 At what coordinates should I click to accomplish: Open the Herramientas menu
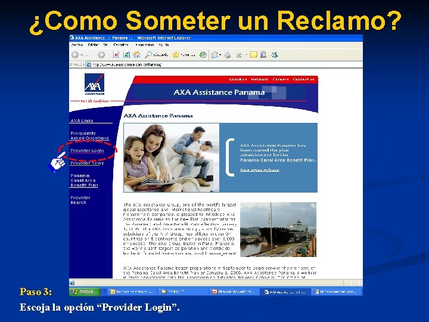click(144, 45)
